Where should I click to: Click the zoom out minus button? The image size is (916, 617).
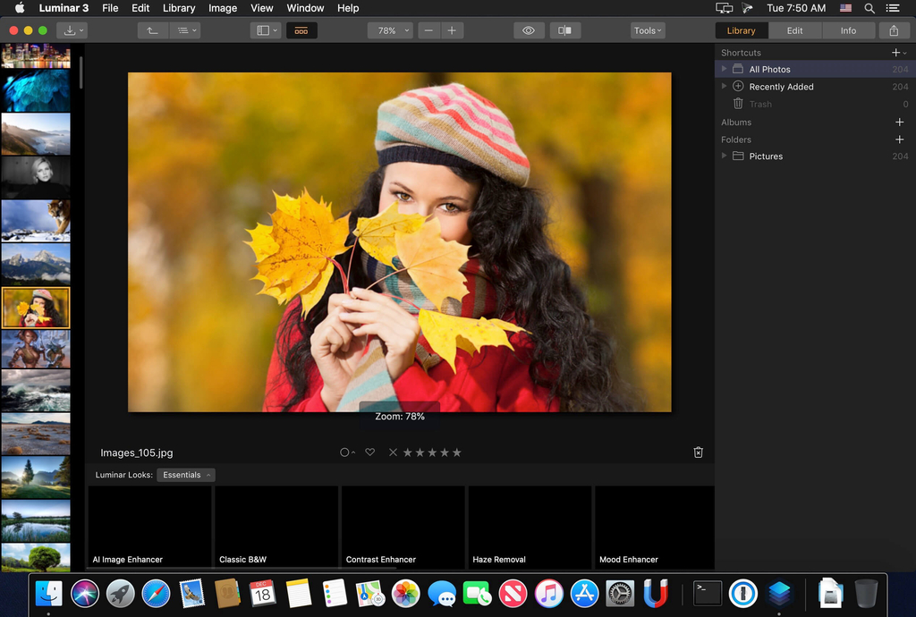pos(429,30)
